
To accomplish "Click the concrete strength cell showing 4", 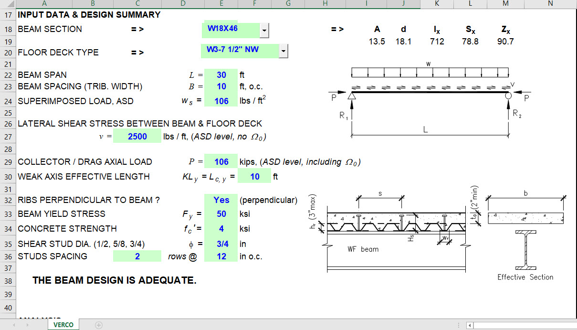I will [221, 228].
